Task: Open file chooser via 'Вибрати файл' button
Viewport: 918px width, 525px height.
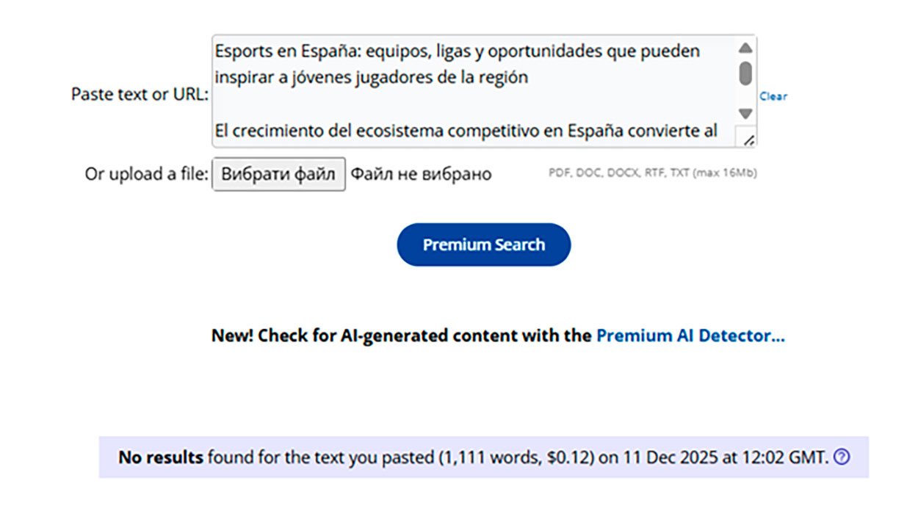Action: (278, 175)
